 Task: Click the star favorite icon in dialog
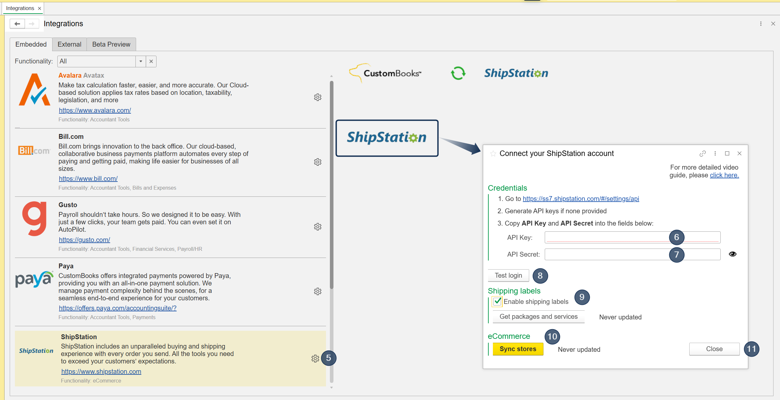(493, 153)
